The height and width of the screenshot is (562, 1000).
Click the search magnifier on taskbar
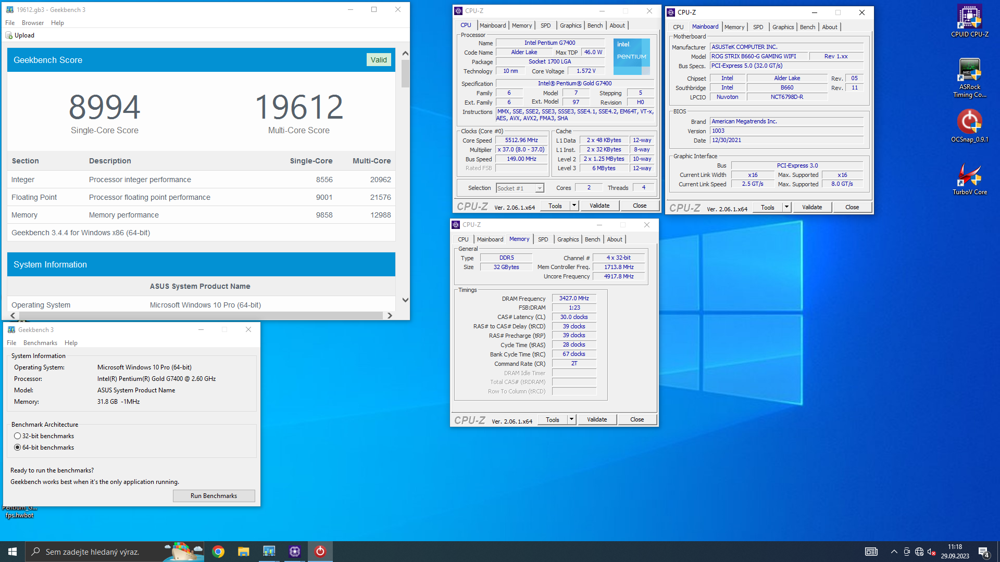coord(35,552)
